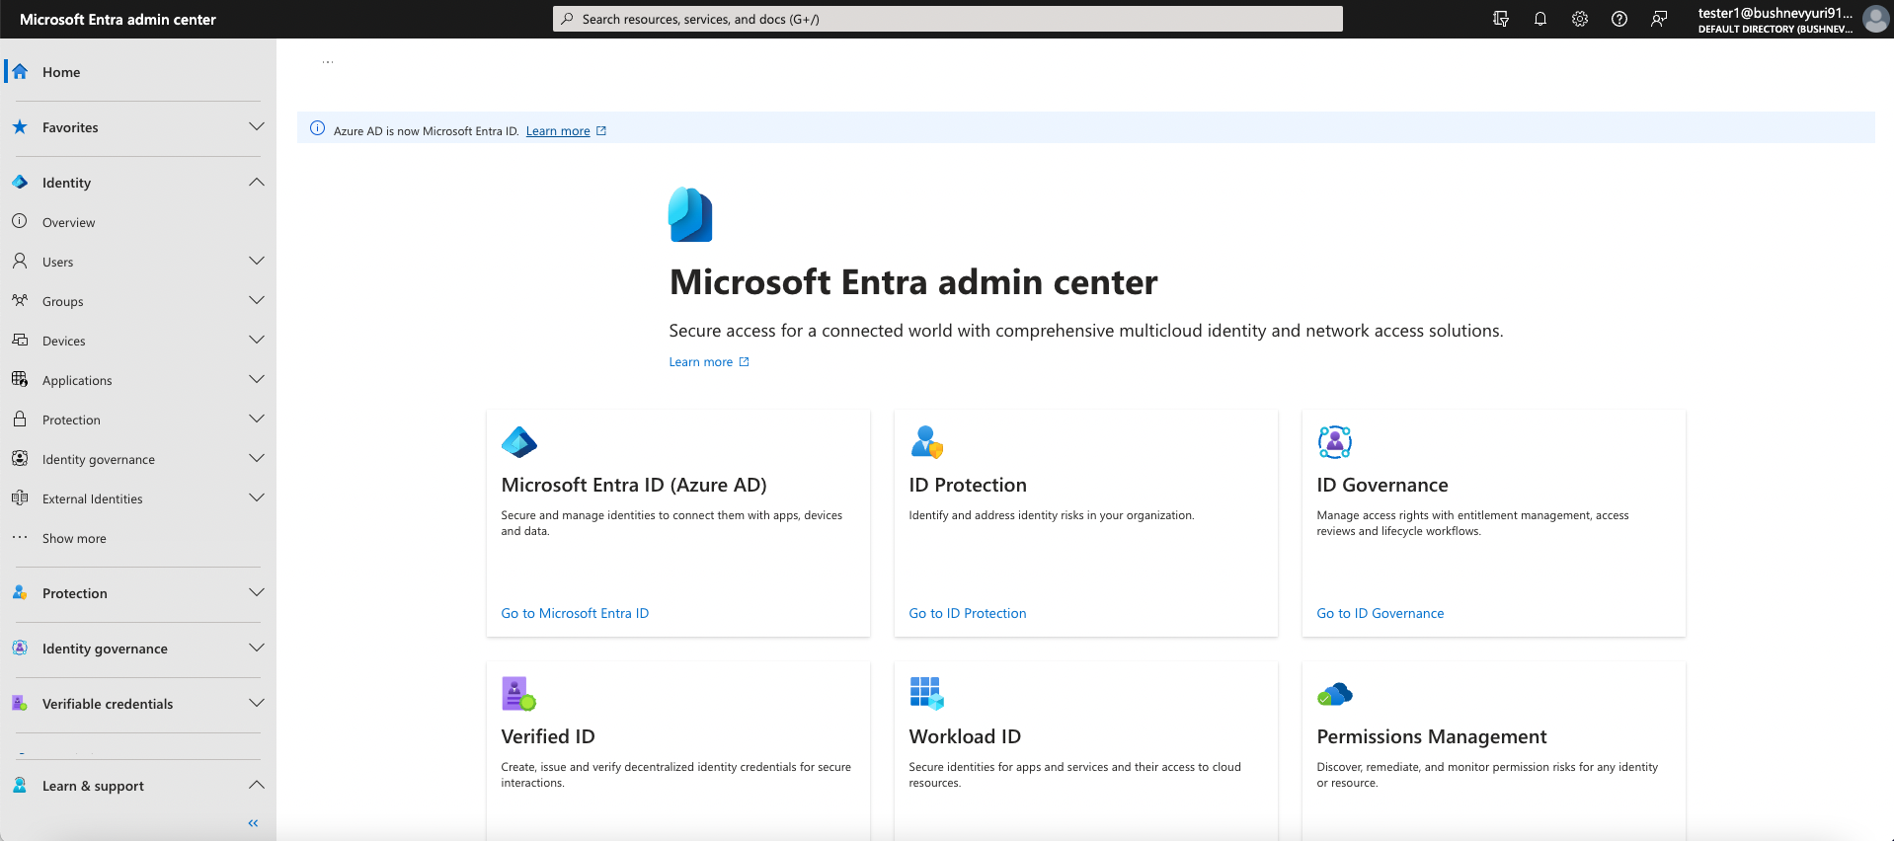Collapse the sidebar with double chevron
Screen dimensions: 1894x841
(x=253, y=823)
